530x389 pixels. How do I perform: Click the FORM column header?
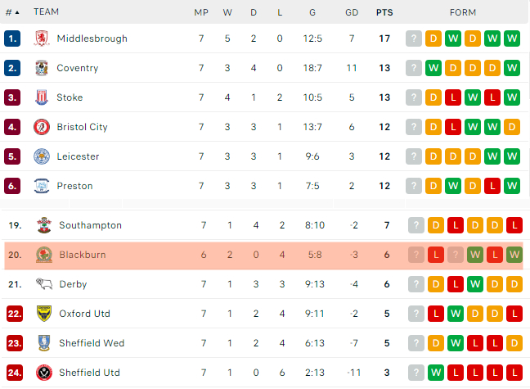coord(464,12)
